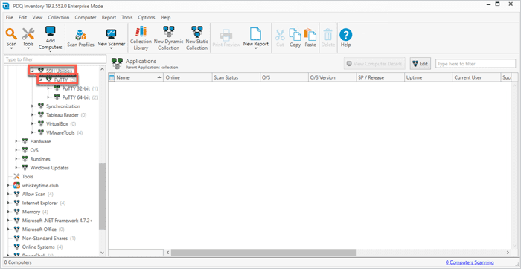Expand the Synchronization node
The width and height of the screenshot is (521, 269).
coord(33,106)
